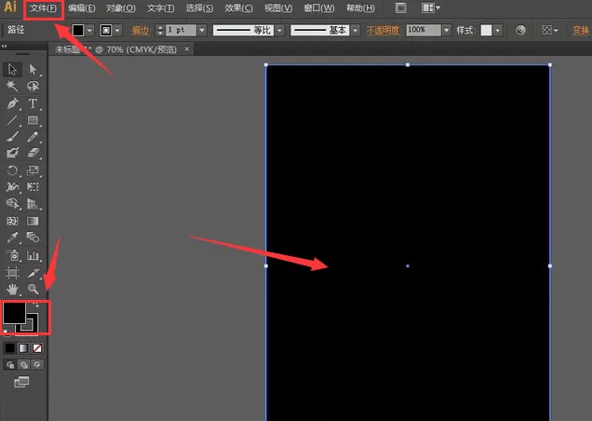Choose the Magic Wand tool
This screenshot has height=421, width=592.
pyautogui.click(x=12, y=87)
